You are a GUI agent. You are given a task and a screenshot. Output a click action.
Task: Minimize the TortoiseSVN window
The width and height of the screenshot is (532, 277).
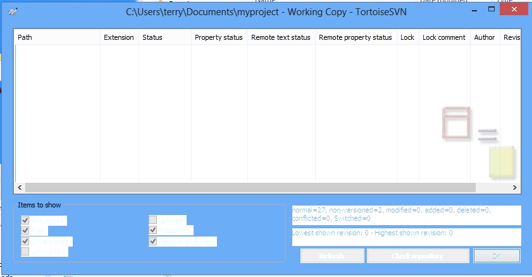[474, 11]
